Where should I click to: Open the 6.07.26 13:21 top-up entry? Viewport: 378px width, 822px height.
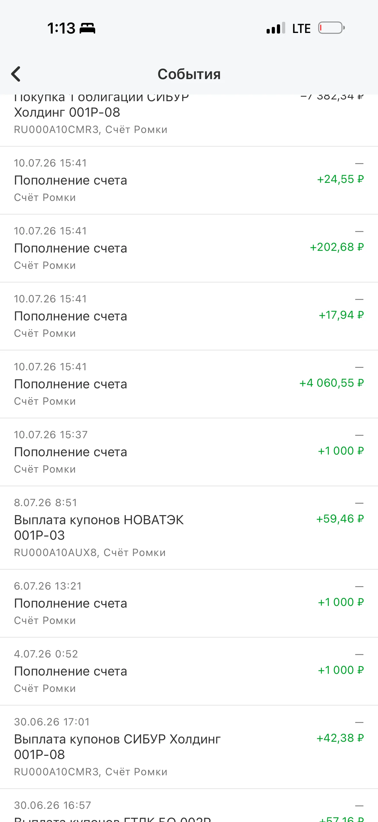click(x=189, y=603)
